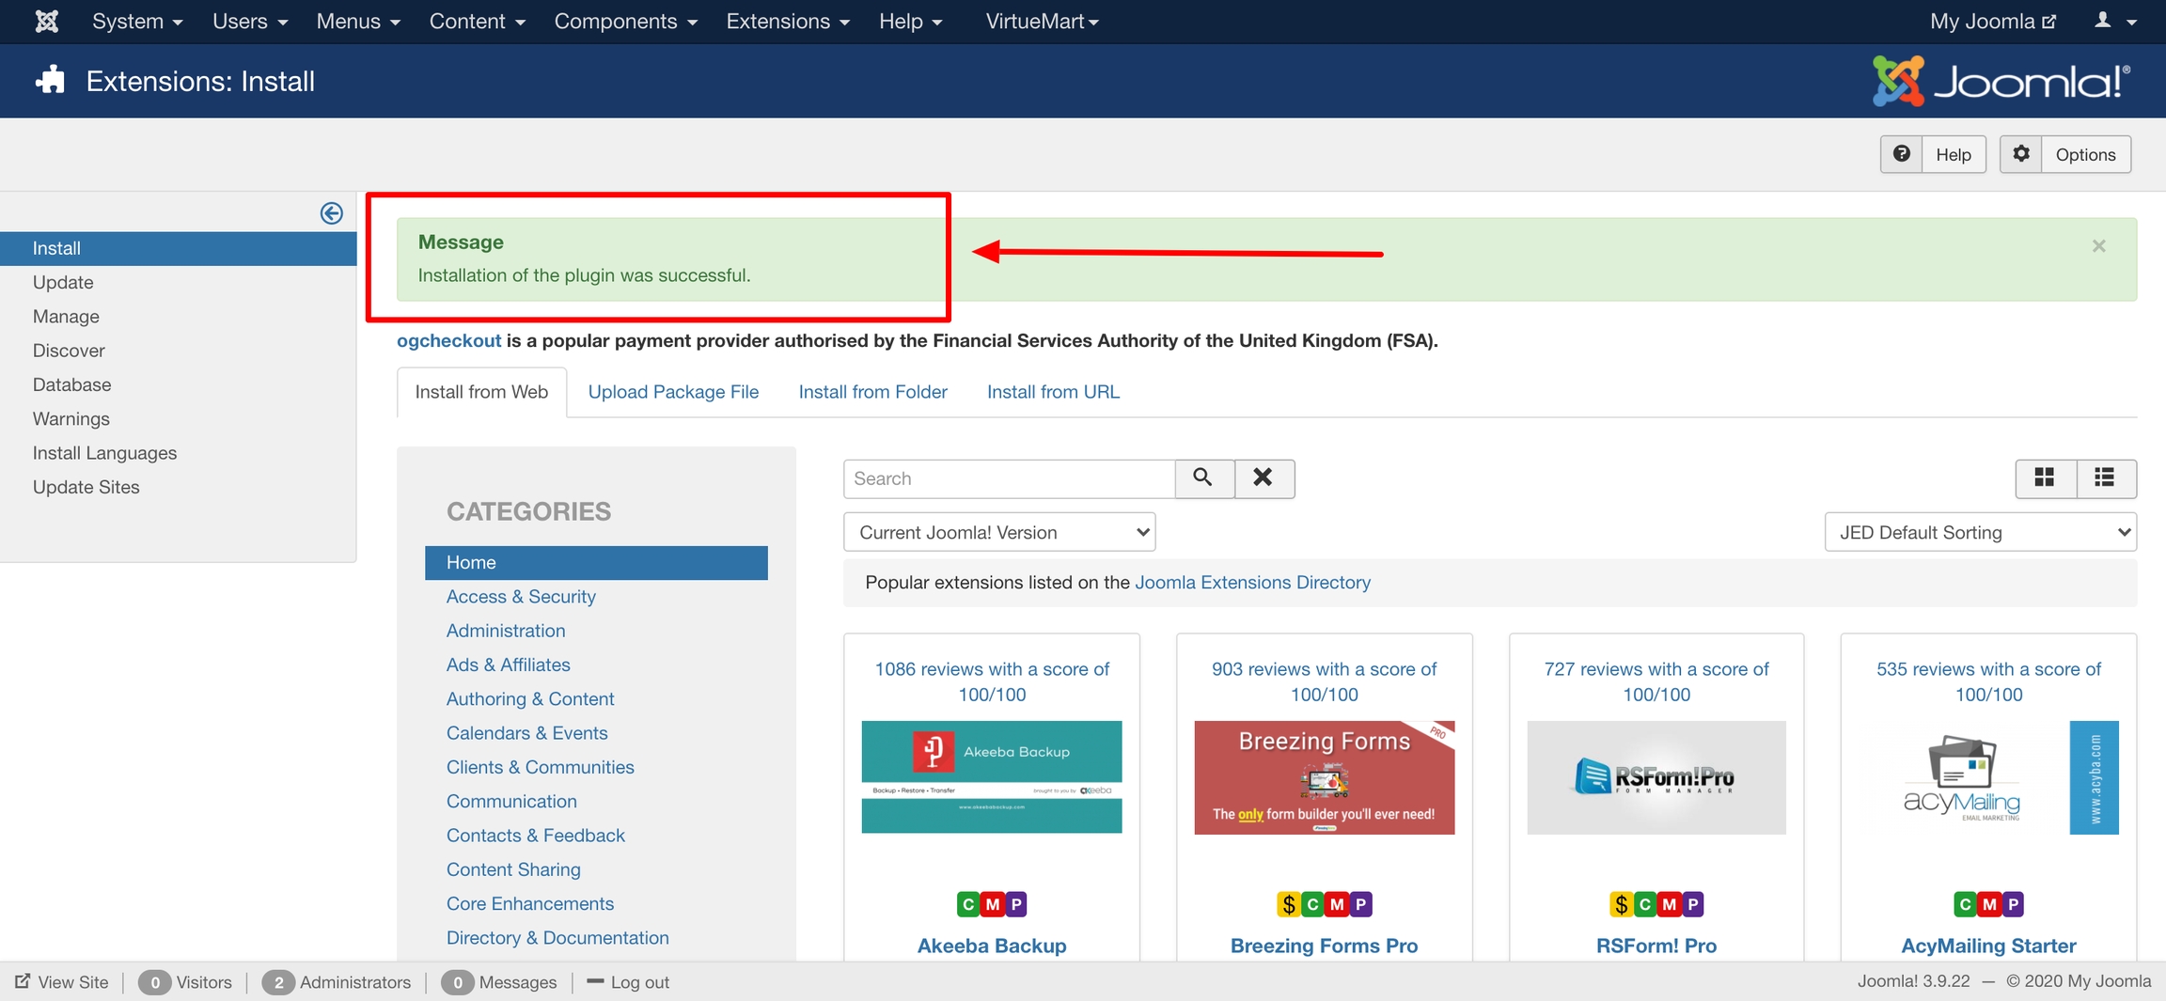Collapse the sidebar using the arrow icon
Screen dimensions: 2166x1001
tap(331, 213)
